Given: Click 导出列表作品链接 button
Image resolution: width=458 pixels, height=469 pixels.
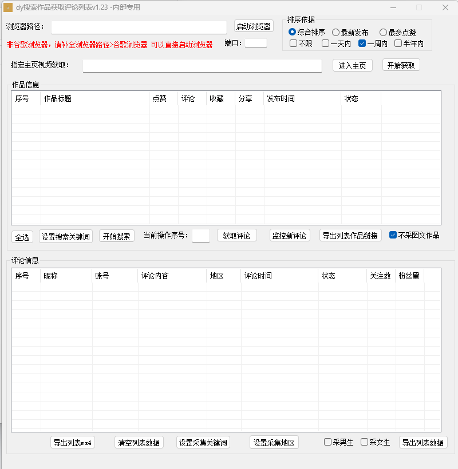Looking at the screenshot, I should click(350, 235).
